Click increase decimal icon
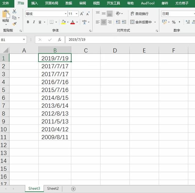The width and height of the screenshot is (195, 193). [x=188, y=22]
